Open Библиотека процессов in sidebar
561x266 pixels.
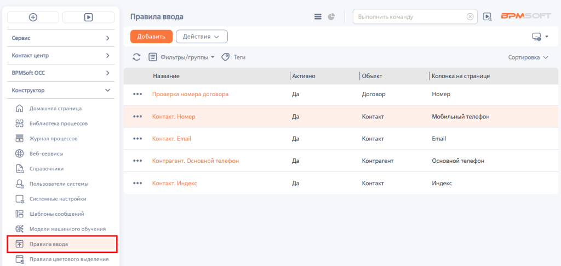pos(59,123)
